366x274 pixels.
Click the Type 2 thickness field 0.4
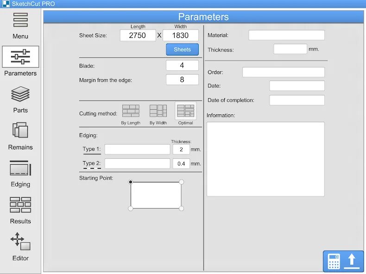(x=181, y=164)
